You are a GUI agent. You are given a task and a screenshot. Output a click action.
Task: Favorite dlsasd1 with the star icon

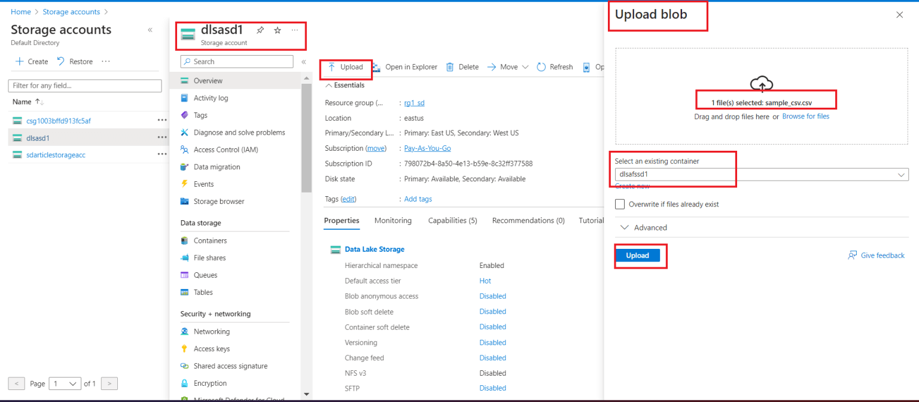pyautogui.click(x=278, y=31)
